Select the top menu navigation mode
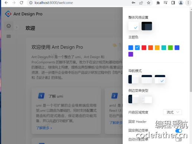The width and height of the screenshot is (192, 144). [147, 79]
